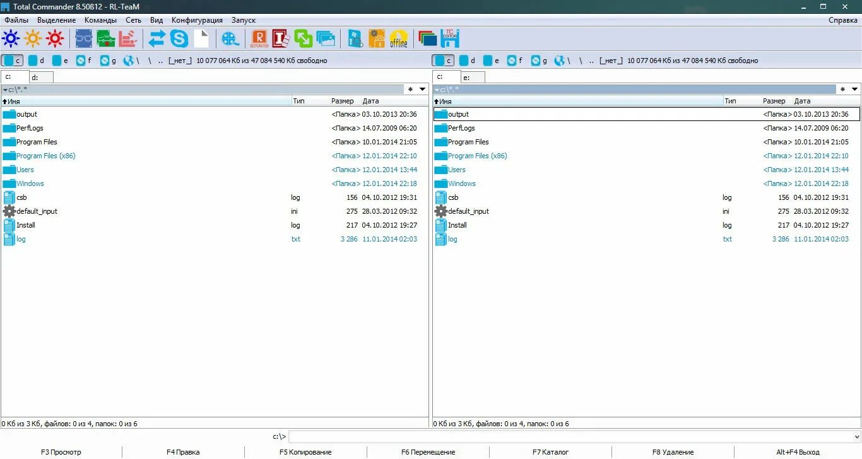Select default_input ini file in right panel
Image resolution: width=862 pixels, height=459 pixels.
(646, 211)
